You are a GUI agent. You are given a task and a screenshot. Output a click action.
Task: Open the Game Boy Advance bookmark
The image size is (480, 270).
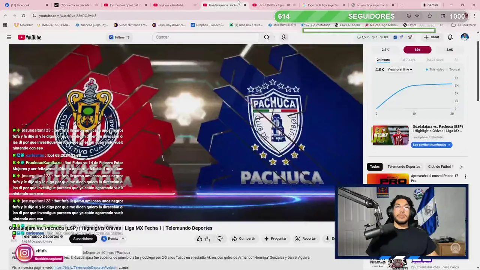pos(169,25)
